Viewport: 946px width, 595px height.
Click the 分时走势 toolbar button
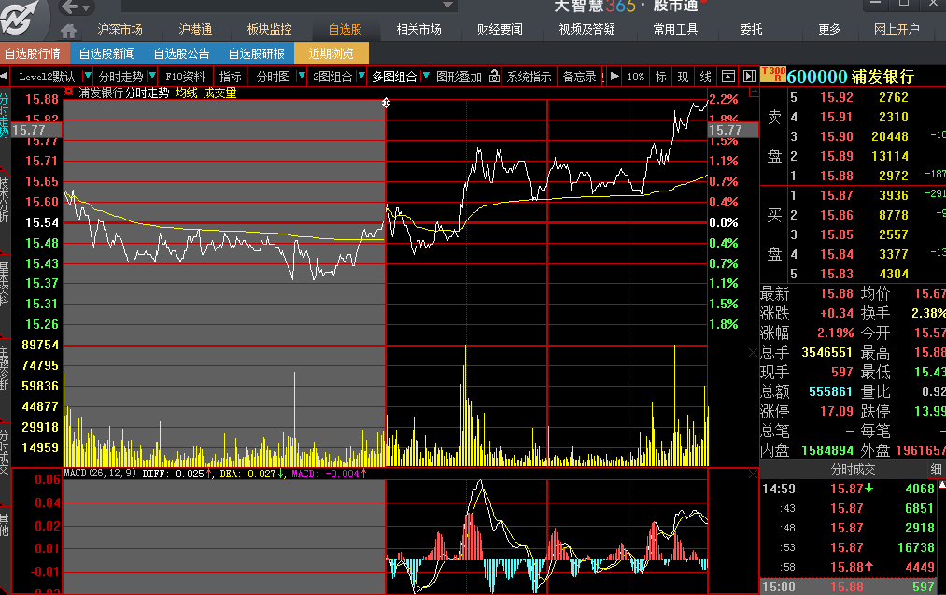(x=121, y=77)
